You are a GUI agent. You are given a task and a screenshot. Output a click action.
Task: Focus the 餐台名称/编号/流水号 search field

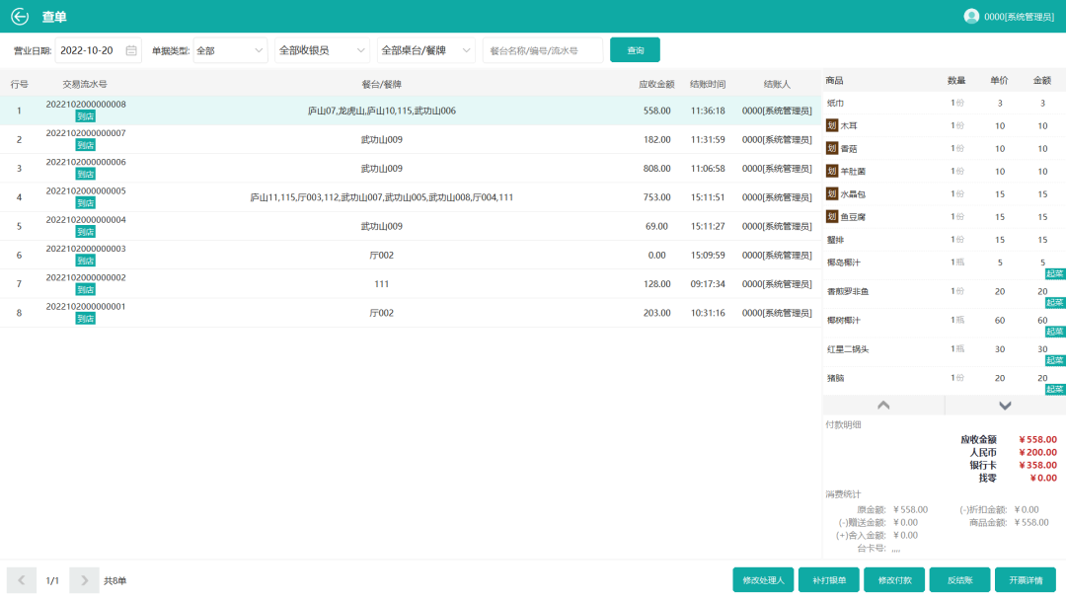pyautogui.click(x=542, y=50)
